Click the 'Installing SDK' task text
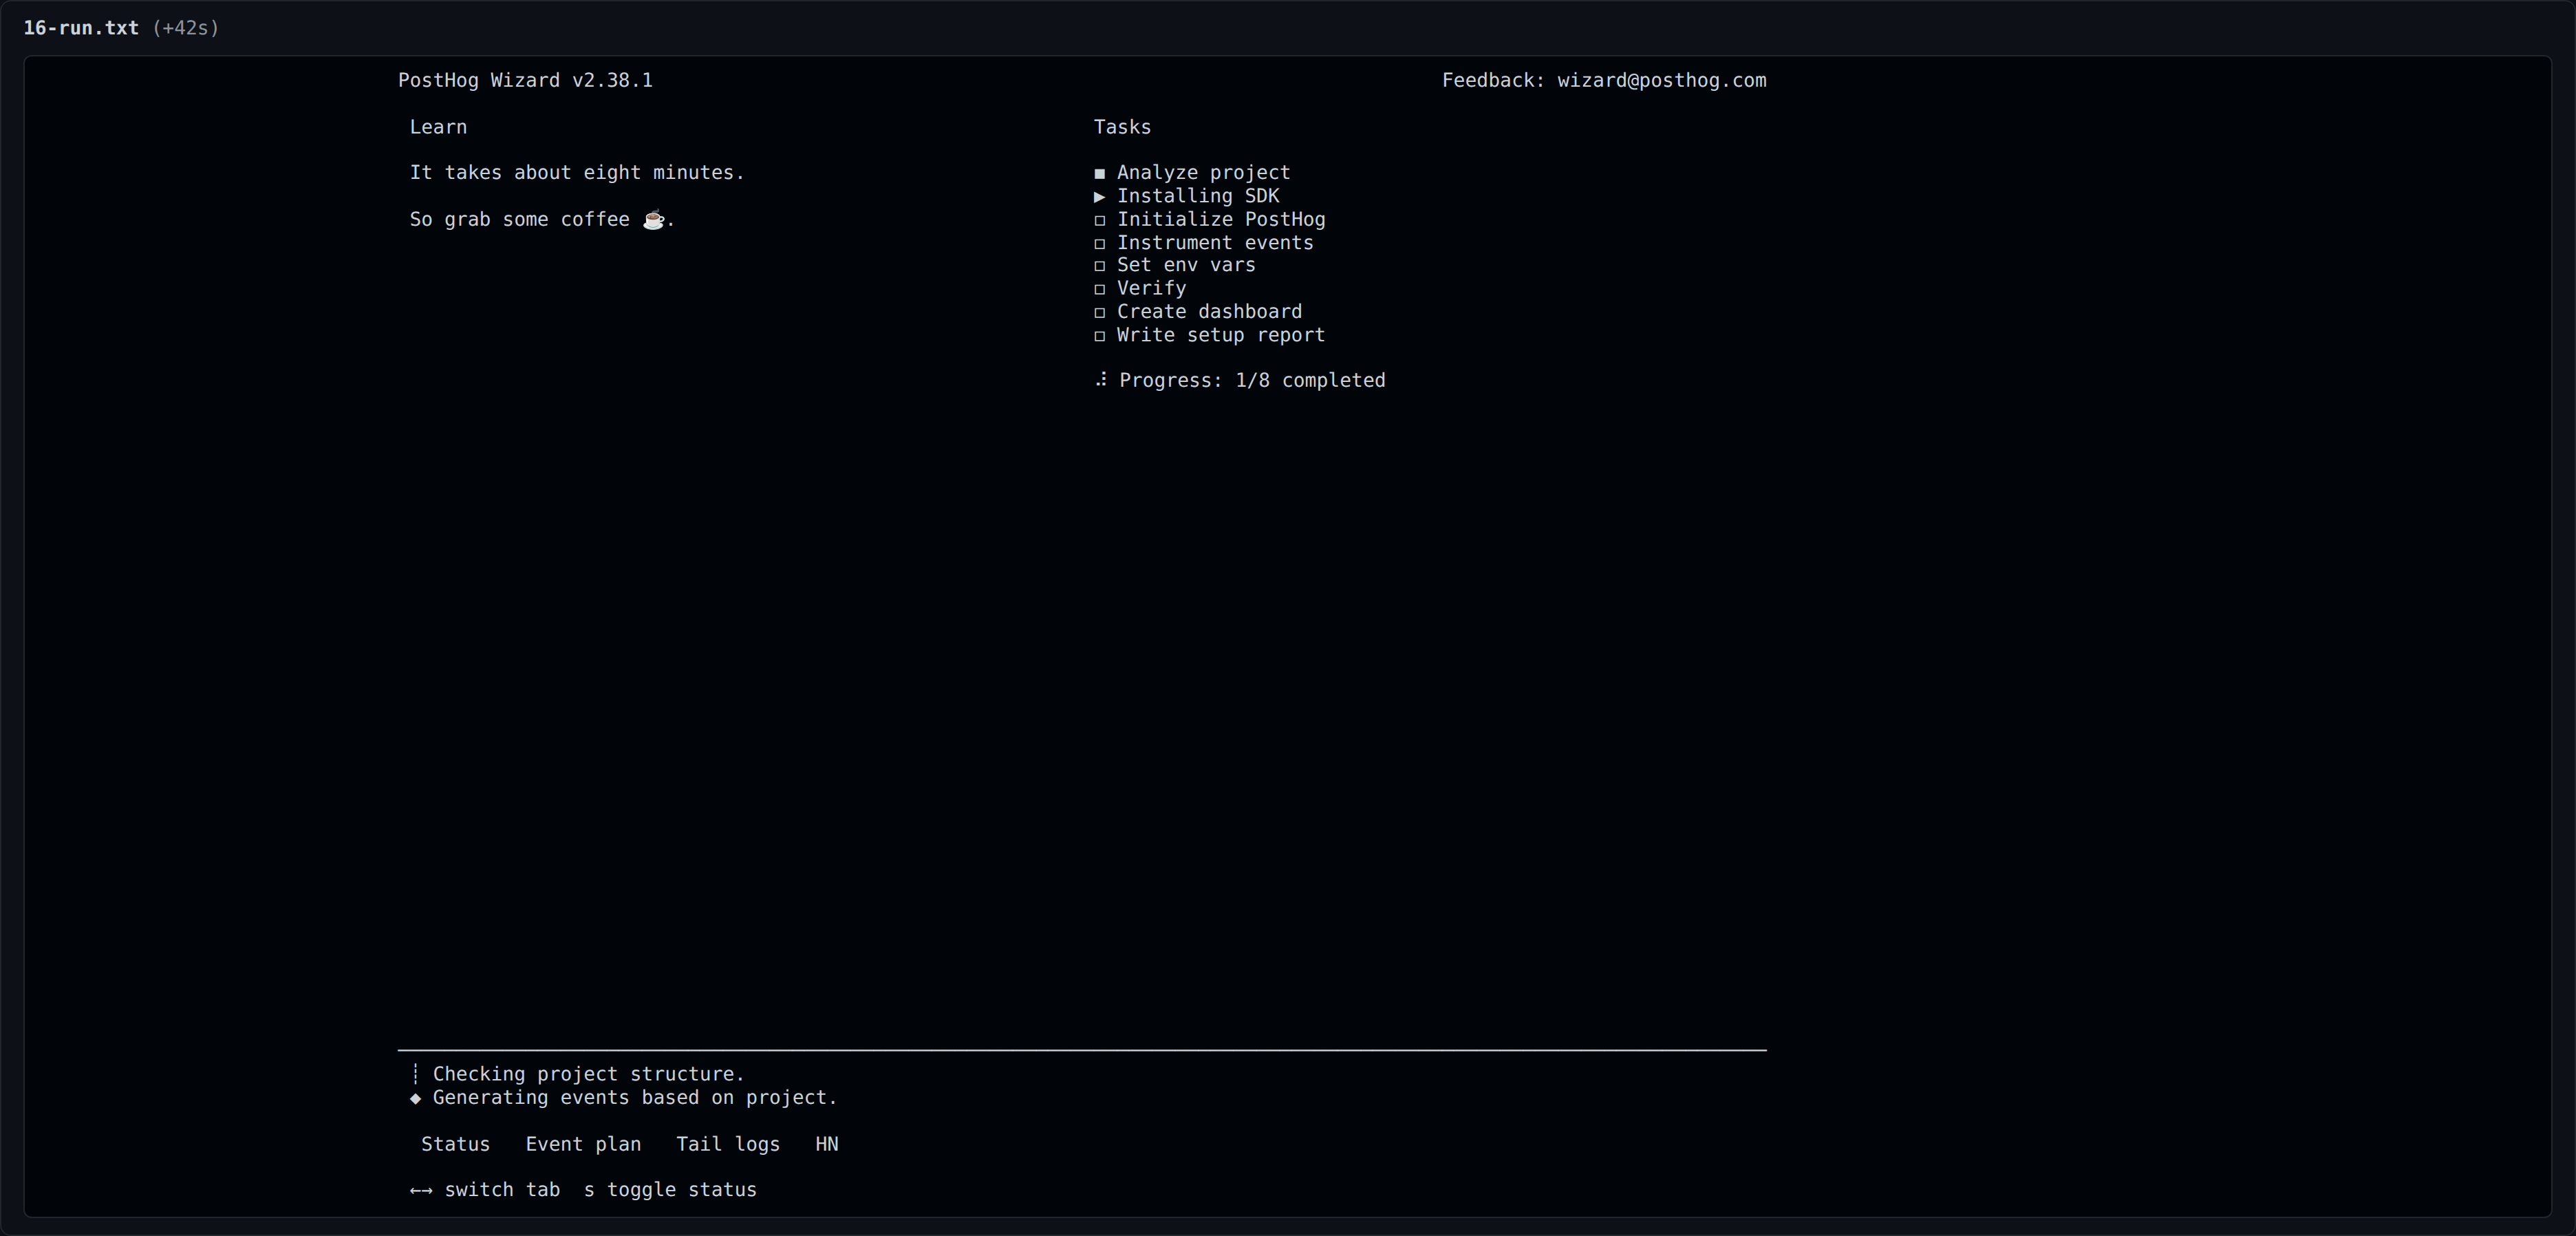Viewport: 2576px width, 1236px height. 1198,196
